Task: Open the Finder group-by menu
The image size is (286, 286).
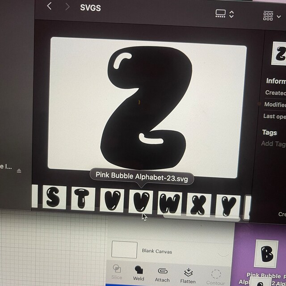Action: coord(272,16)
